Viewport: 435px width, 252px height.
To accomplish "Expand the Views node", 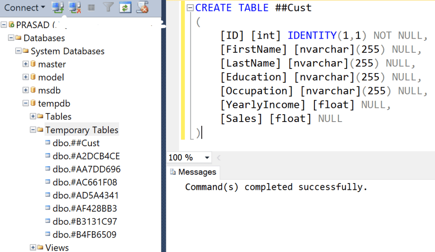I will tap(33, 247).
